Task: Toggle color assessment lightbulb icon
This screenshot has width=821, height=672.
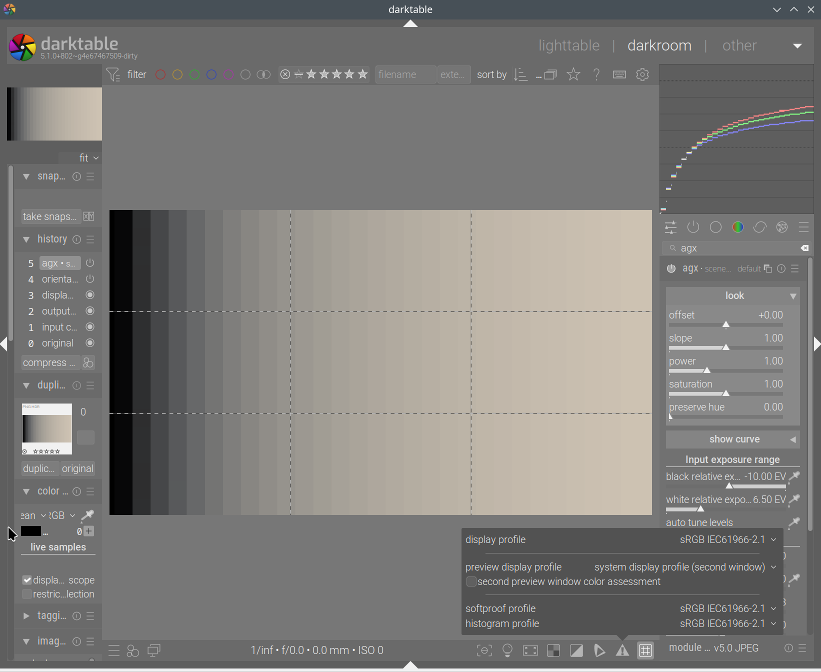Action: tap(507, 650)
